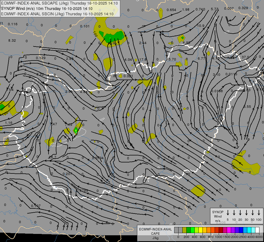Click the 2500 tick label in CAPE legend

243,237
